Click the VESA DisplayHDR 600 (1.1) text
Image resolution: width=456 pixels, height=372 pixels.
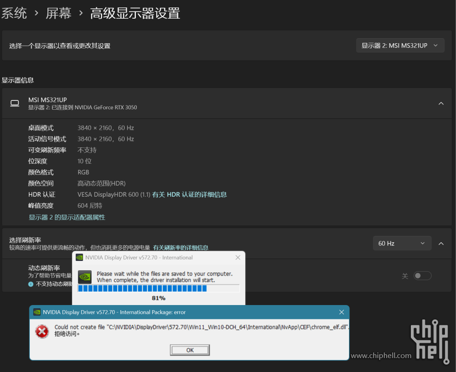114,194
